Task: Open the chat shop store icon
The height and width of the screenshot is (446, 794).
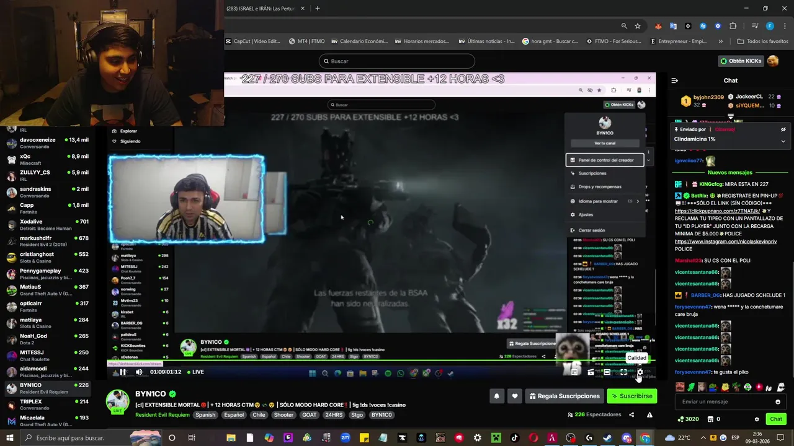Action: (x=710, y=419)
